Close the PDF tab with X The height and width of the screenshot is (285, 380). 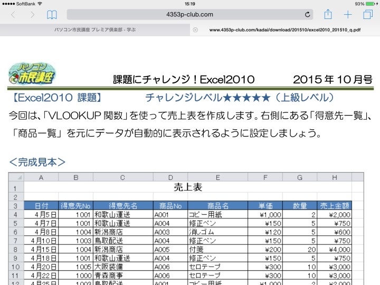pos(195,30)
